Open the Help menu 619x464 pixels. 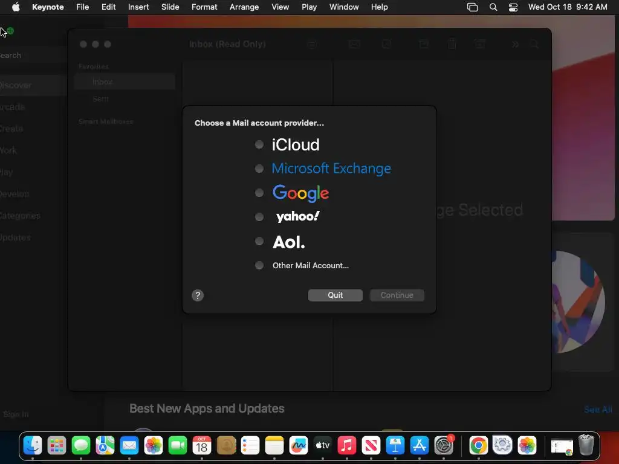pyautogui.click(x=379, y=7)
